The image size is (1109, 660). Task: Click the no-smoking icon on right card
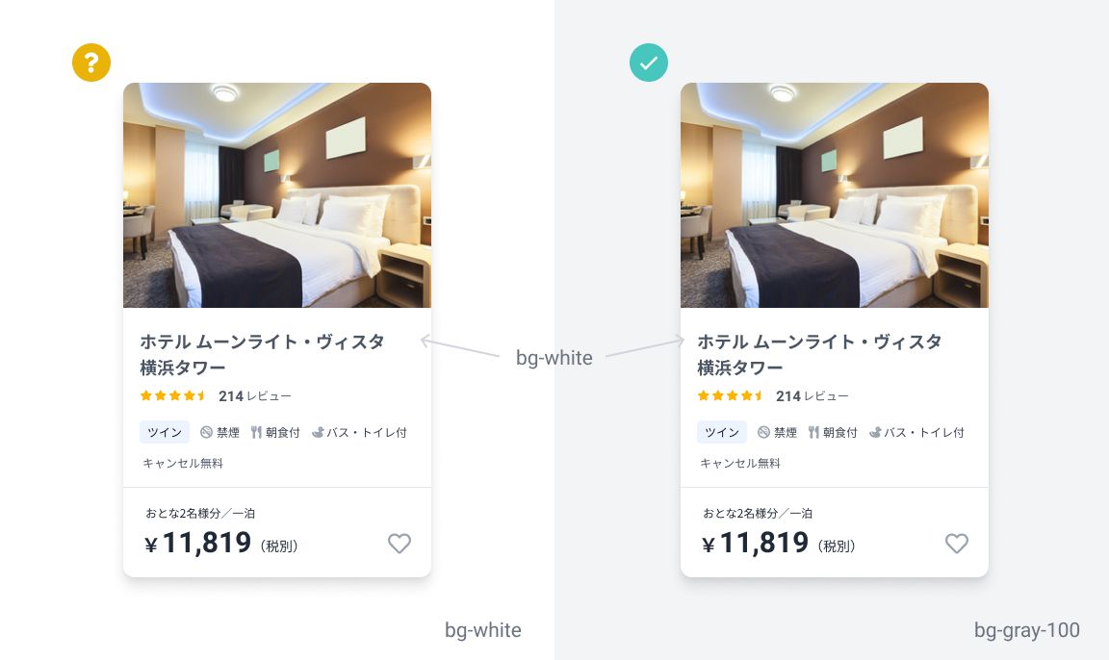(x=763, y=432)
